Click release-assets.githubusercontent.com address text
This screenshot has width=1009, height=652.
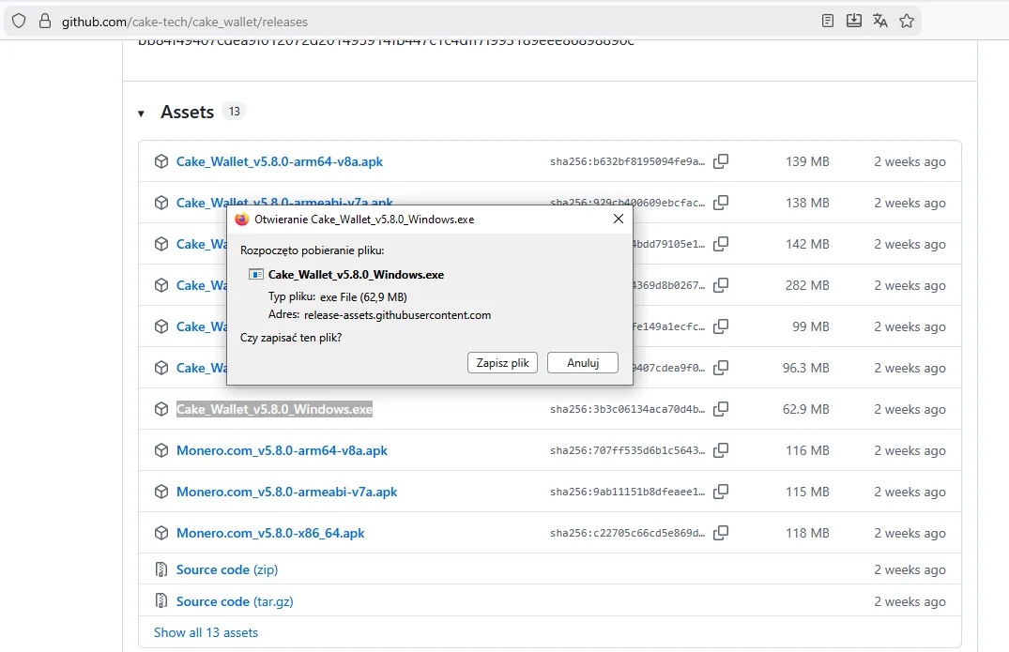(x=398, y=315)
